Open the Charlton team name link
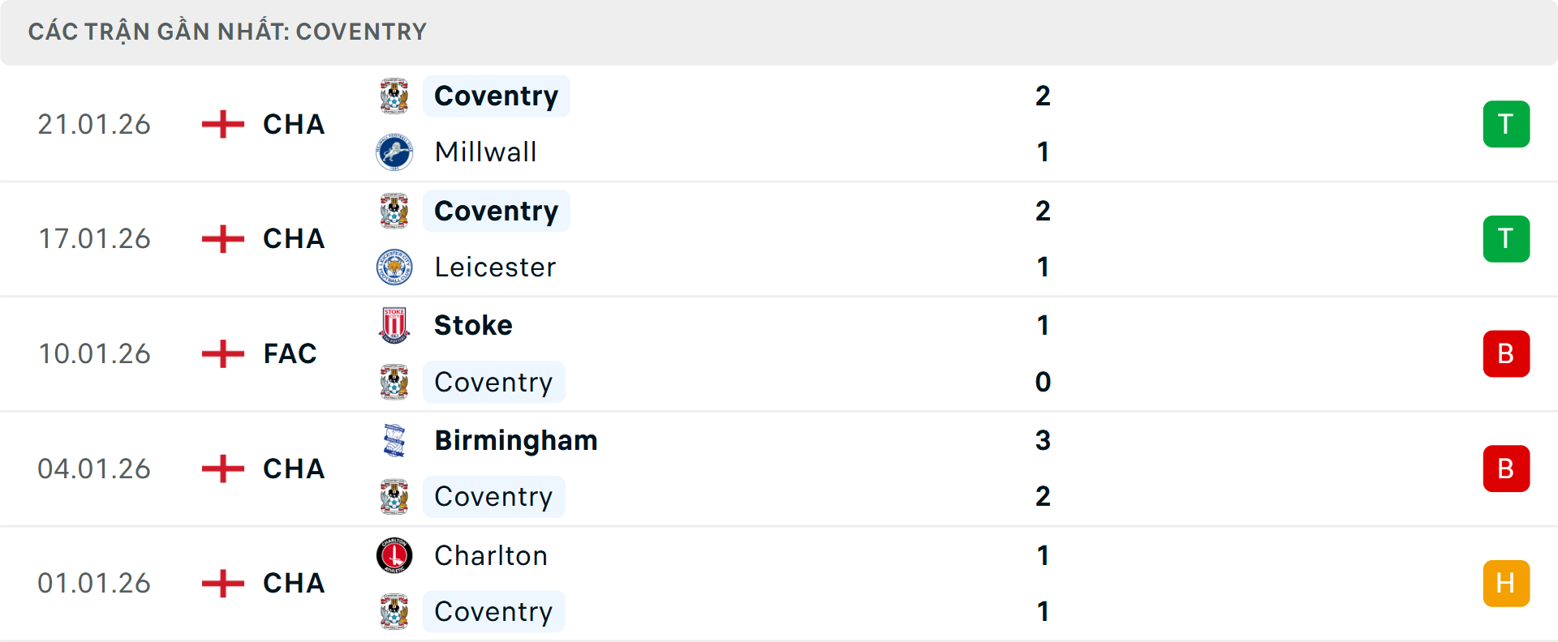Image resolution: width=1558 pixels, height=642 pixels. click(x=490, y=556)
